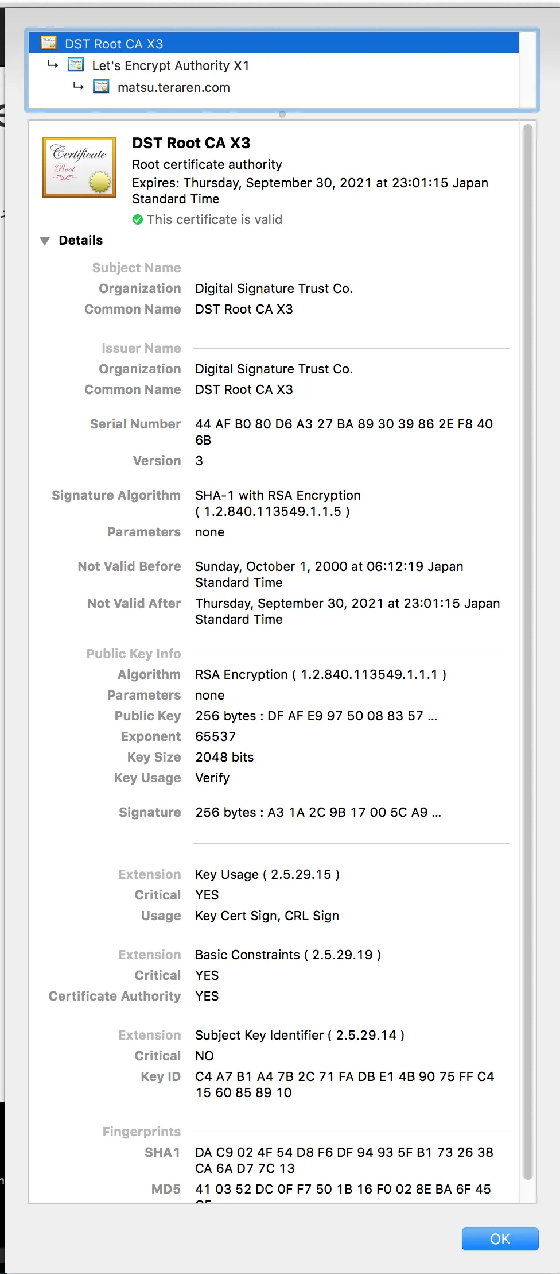Click the DST Root CA X3 certificate icon in chain
Viewport: 560px width, 1274px height.
49,43
